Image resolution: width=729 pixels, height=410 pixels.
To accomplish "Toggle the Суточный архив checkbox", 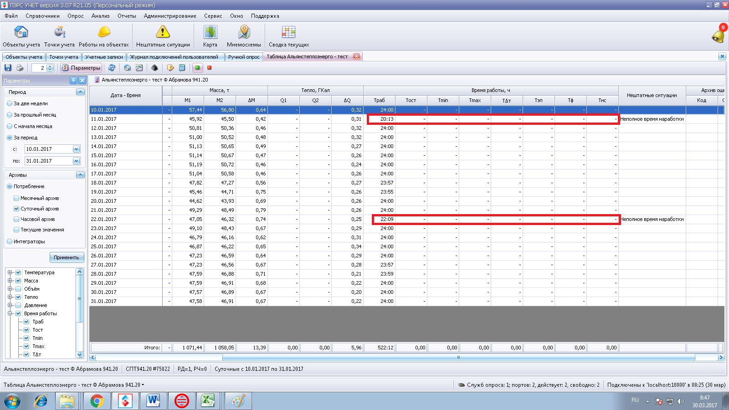I will point(16,209).
